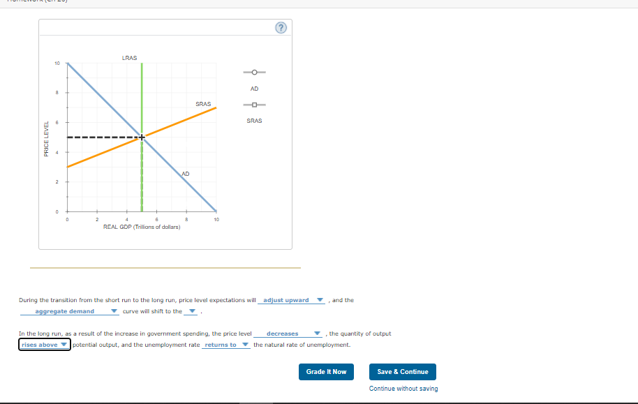This screenshot has height=404, width=638.
Task: Open the 'decreases' price level dropdown
Action: (x=288, y=334)
